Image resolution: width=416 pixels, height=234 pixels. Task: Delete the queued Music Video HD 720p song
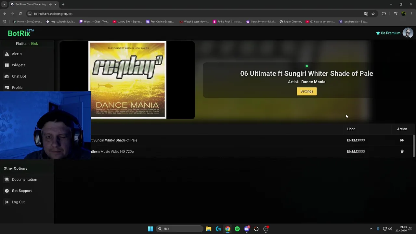point(402,151)
